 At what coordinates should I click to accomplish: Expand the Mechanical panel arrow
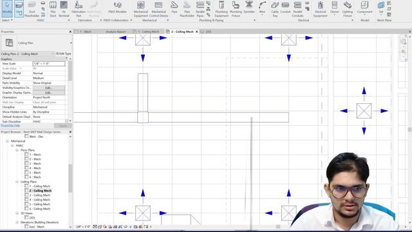click(x=168, y=20)
